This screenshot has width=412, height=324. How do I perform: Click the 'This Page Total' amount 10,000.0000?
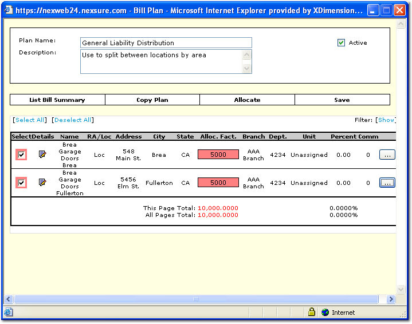[x=218, y=208]
